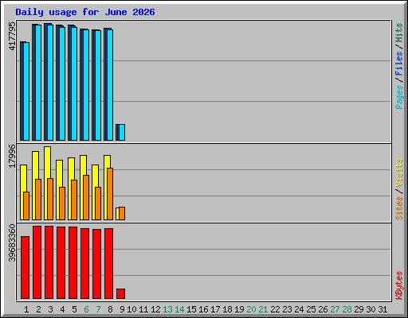Click day label 1 on axis
The height and width of the screenshot is (318, 408).
[x=26, y=309]
